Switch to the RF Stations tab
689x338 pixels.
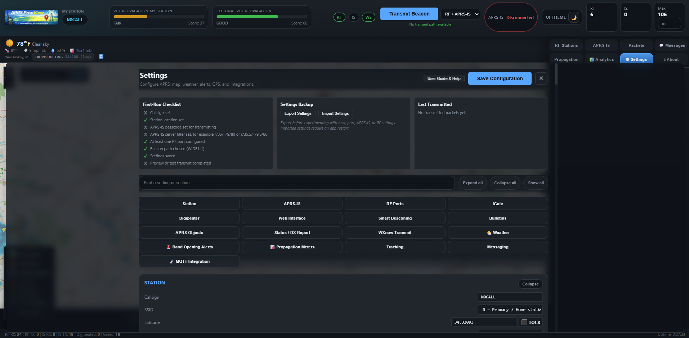(566, 45)
